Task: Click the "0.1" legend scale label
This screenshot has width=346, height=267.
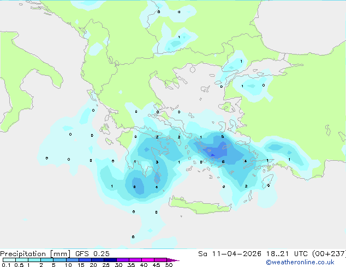Action: coord(6,265)
